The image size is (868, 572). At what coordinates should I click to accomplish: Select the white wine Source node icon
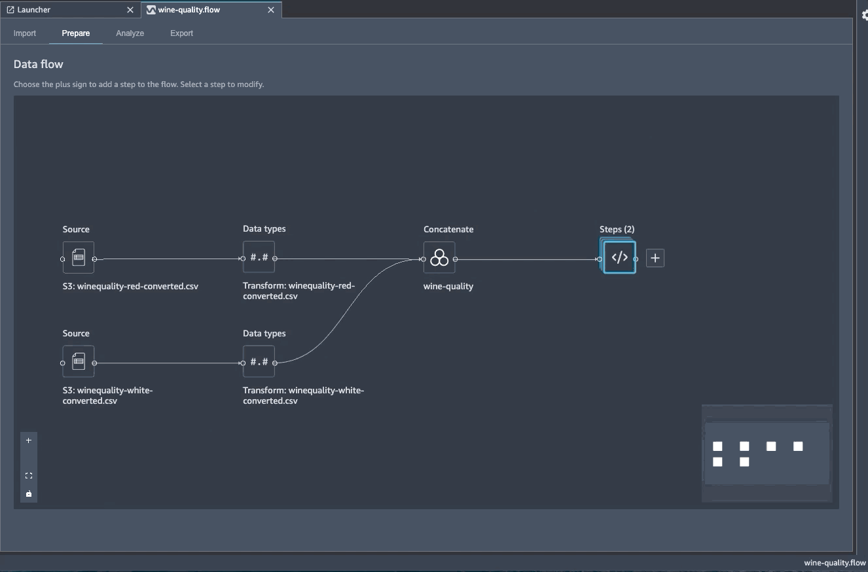pos(79,361)
